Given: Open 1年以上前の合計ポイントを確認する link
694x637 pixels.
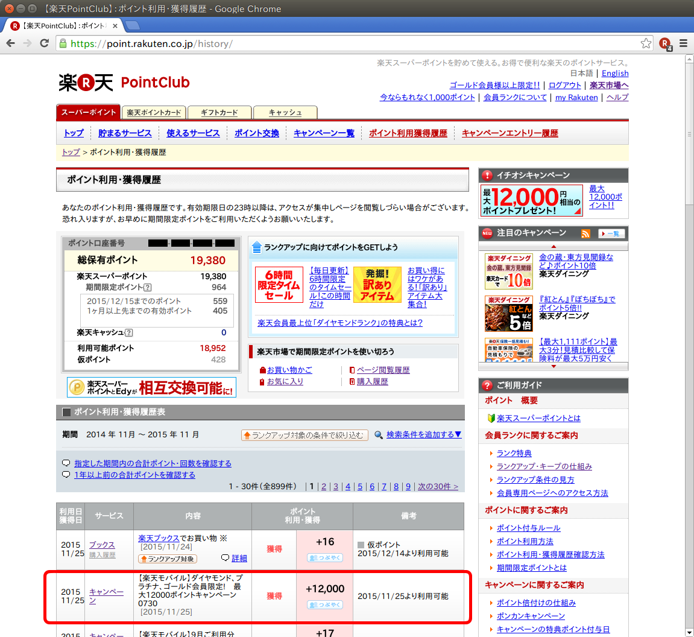Looking at the screenshot, I should (134, 475).
